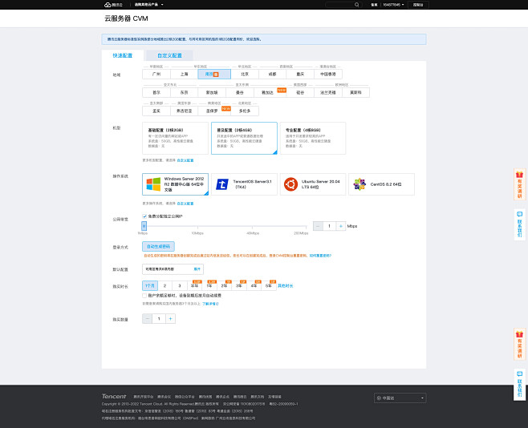Open the 控制台 console button in header
Viewport: 528px width, 428px height.
coord(418,5)
